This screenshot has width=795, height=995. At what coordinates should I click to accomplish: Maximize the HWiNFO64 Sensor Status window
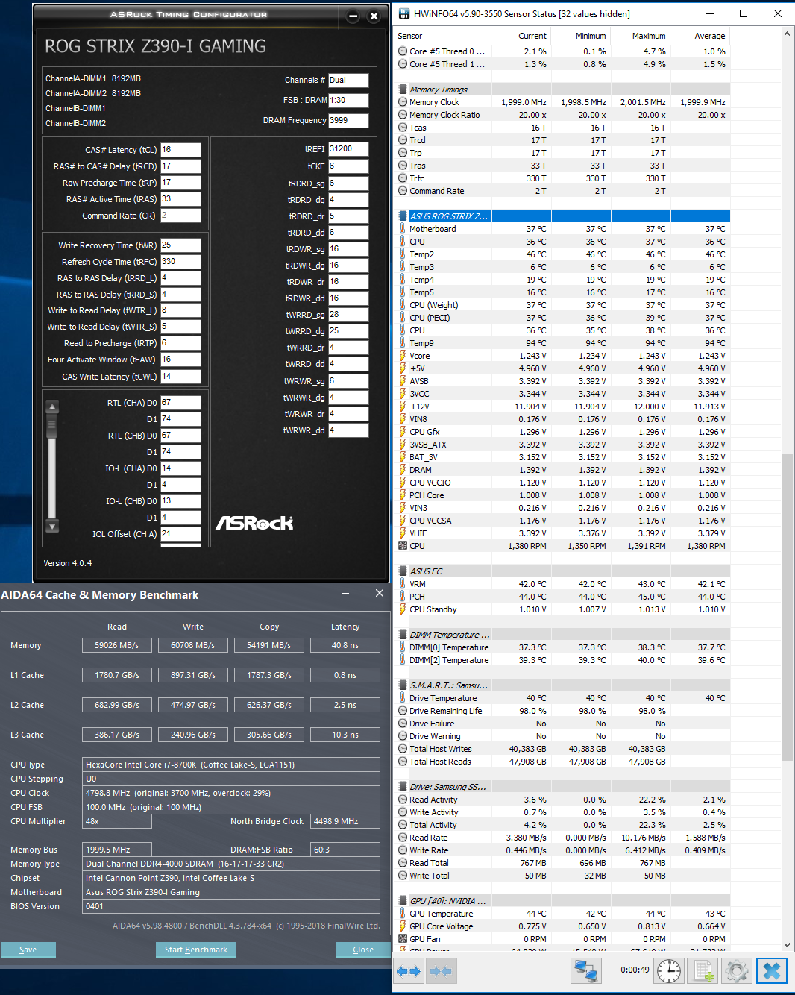point(744,13)
